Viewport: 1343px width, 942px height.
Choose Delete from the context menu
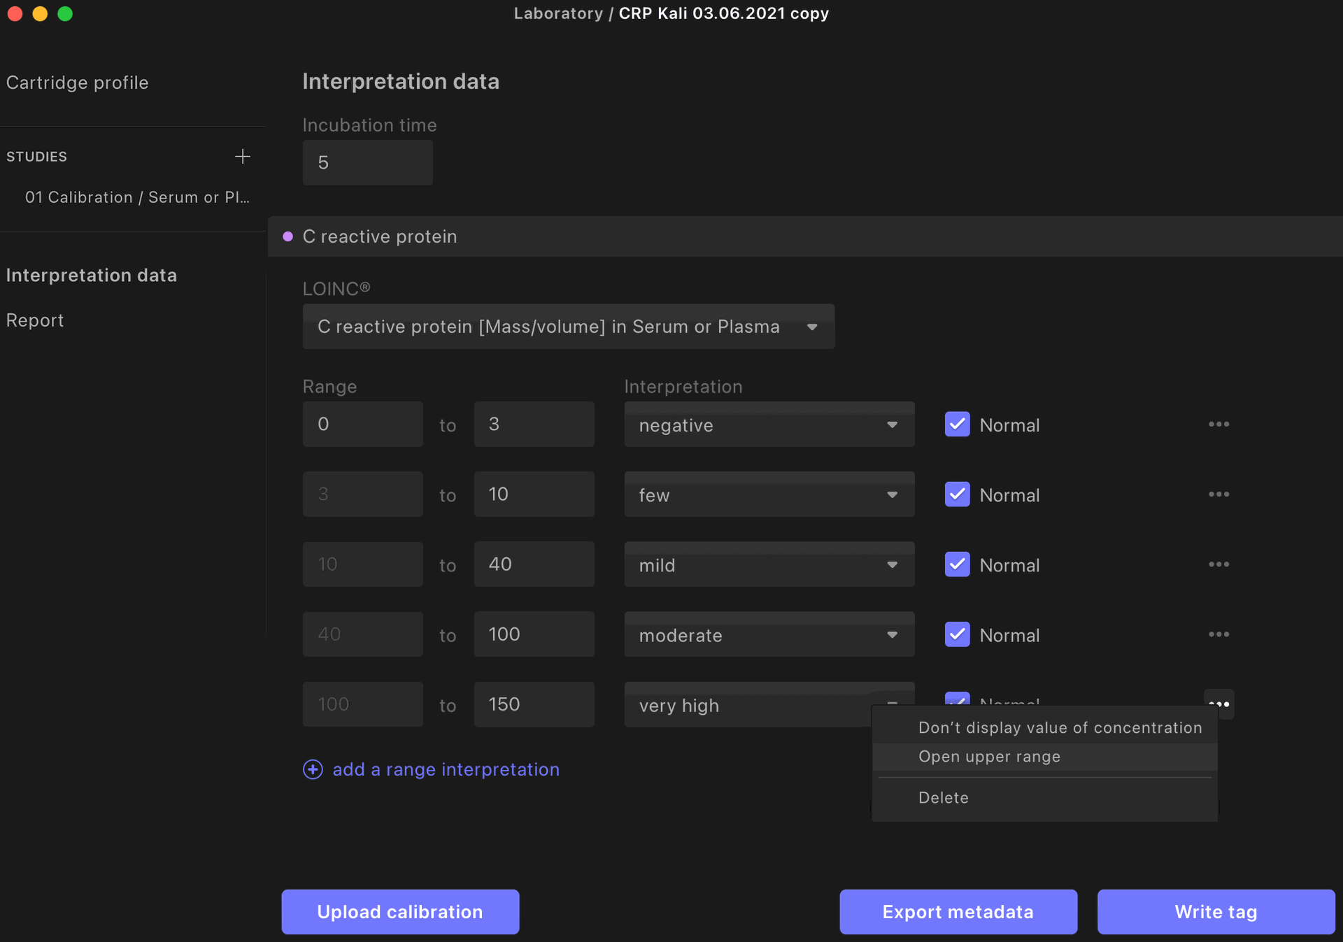(943, 798)
